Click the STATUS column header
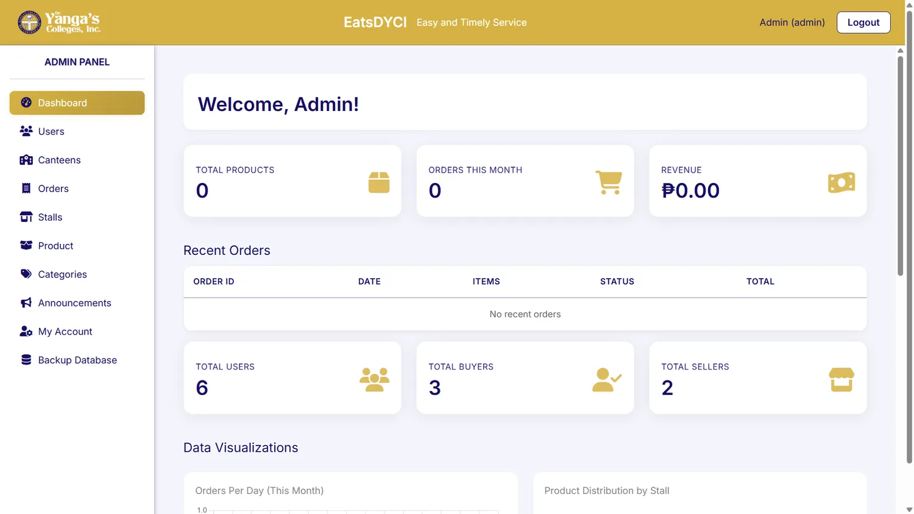This screenshot has height=514, width=914. click(x=617, y=282)
